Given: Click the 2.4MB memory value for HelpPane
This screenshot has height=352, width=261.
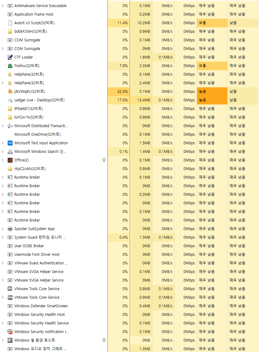Looking at the screenshot, I should (x=145, y=83).
